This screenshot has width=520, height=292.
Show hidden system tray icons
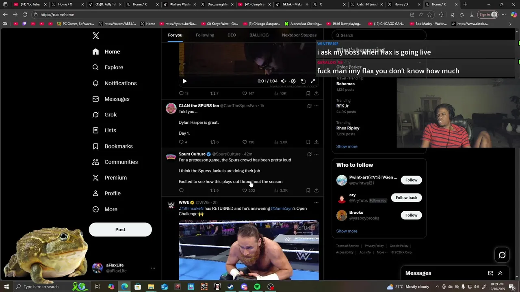[x=437, y=287]
